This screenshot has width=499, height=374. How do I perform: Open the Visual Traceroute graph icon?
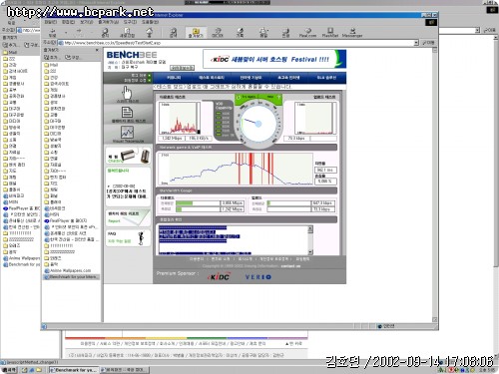128,134
